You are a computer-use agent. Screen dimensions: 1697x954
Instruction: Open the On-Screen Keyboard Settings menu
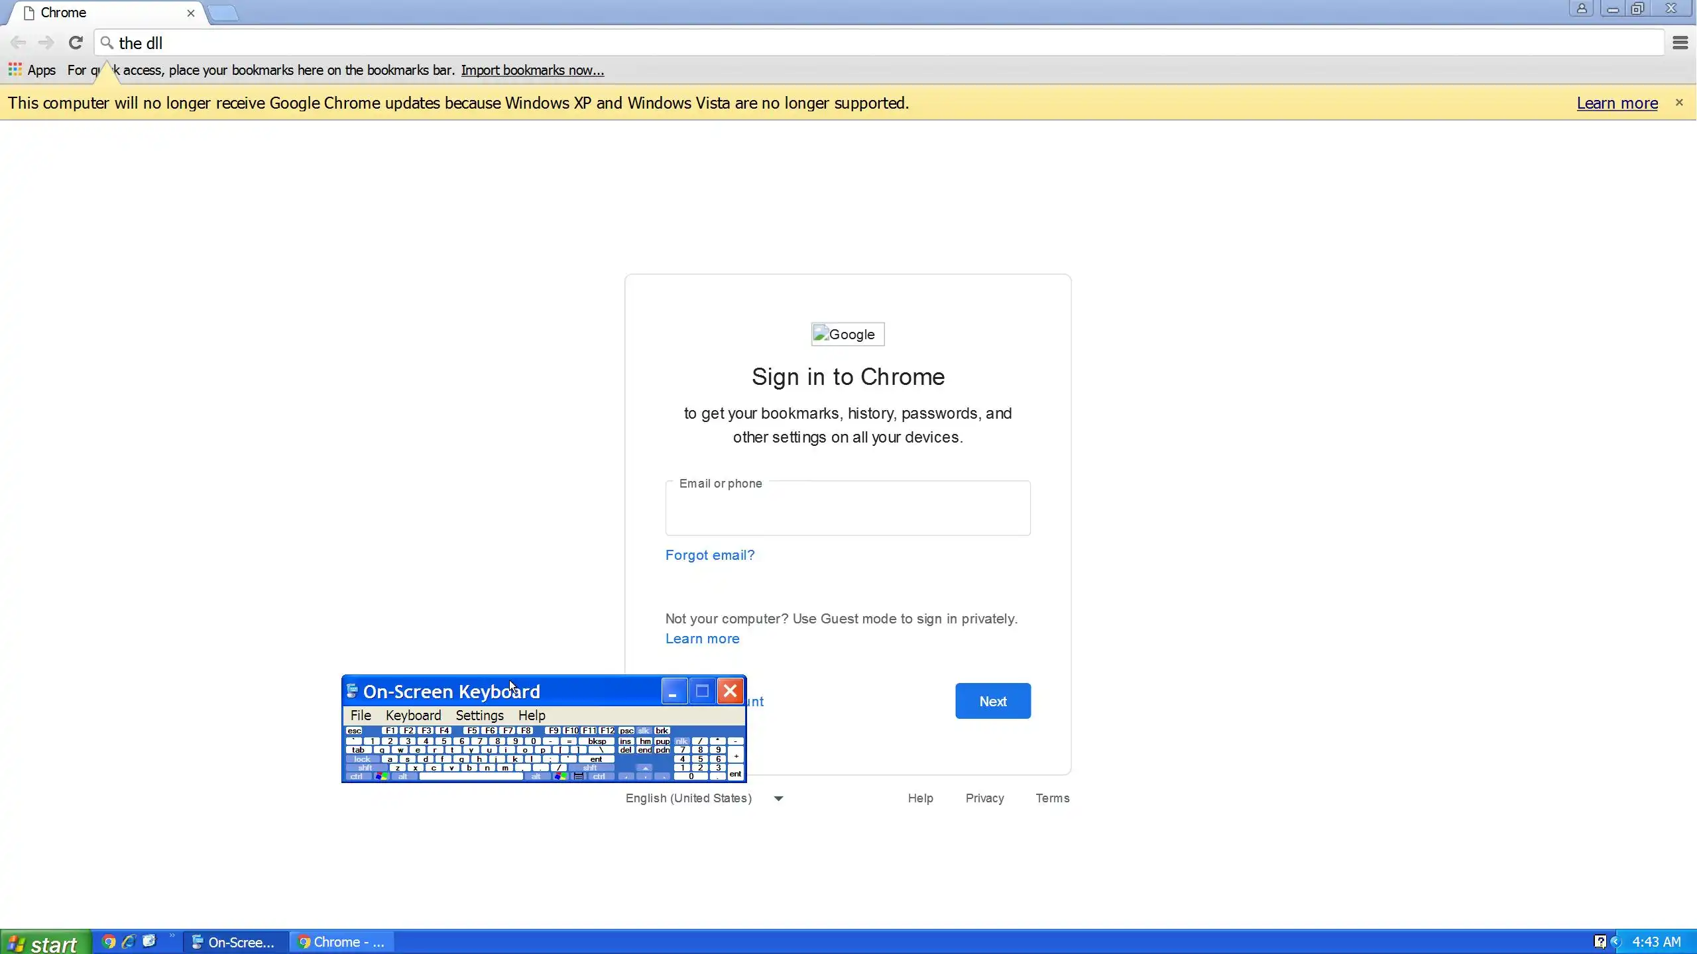click(479, 715)
